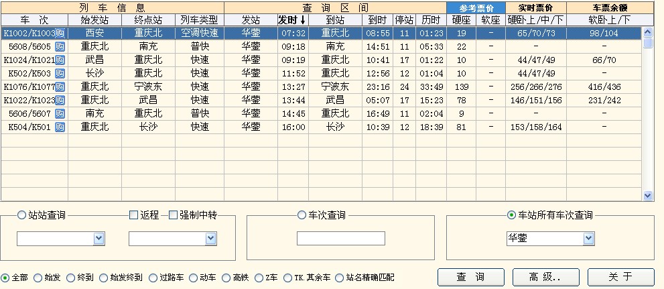Click the 始发站 column header
The width and height of the screenshot is (664, 289).
pos(95,20)
